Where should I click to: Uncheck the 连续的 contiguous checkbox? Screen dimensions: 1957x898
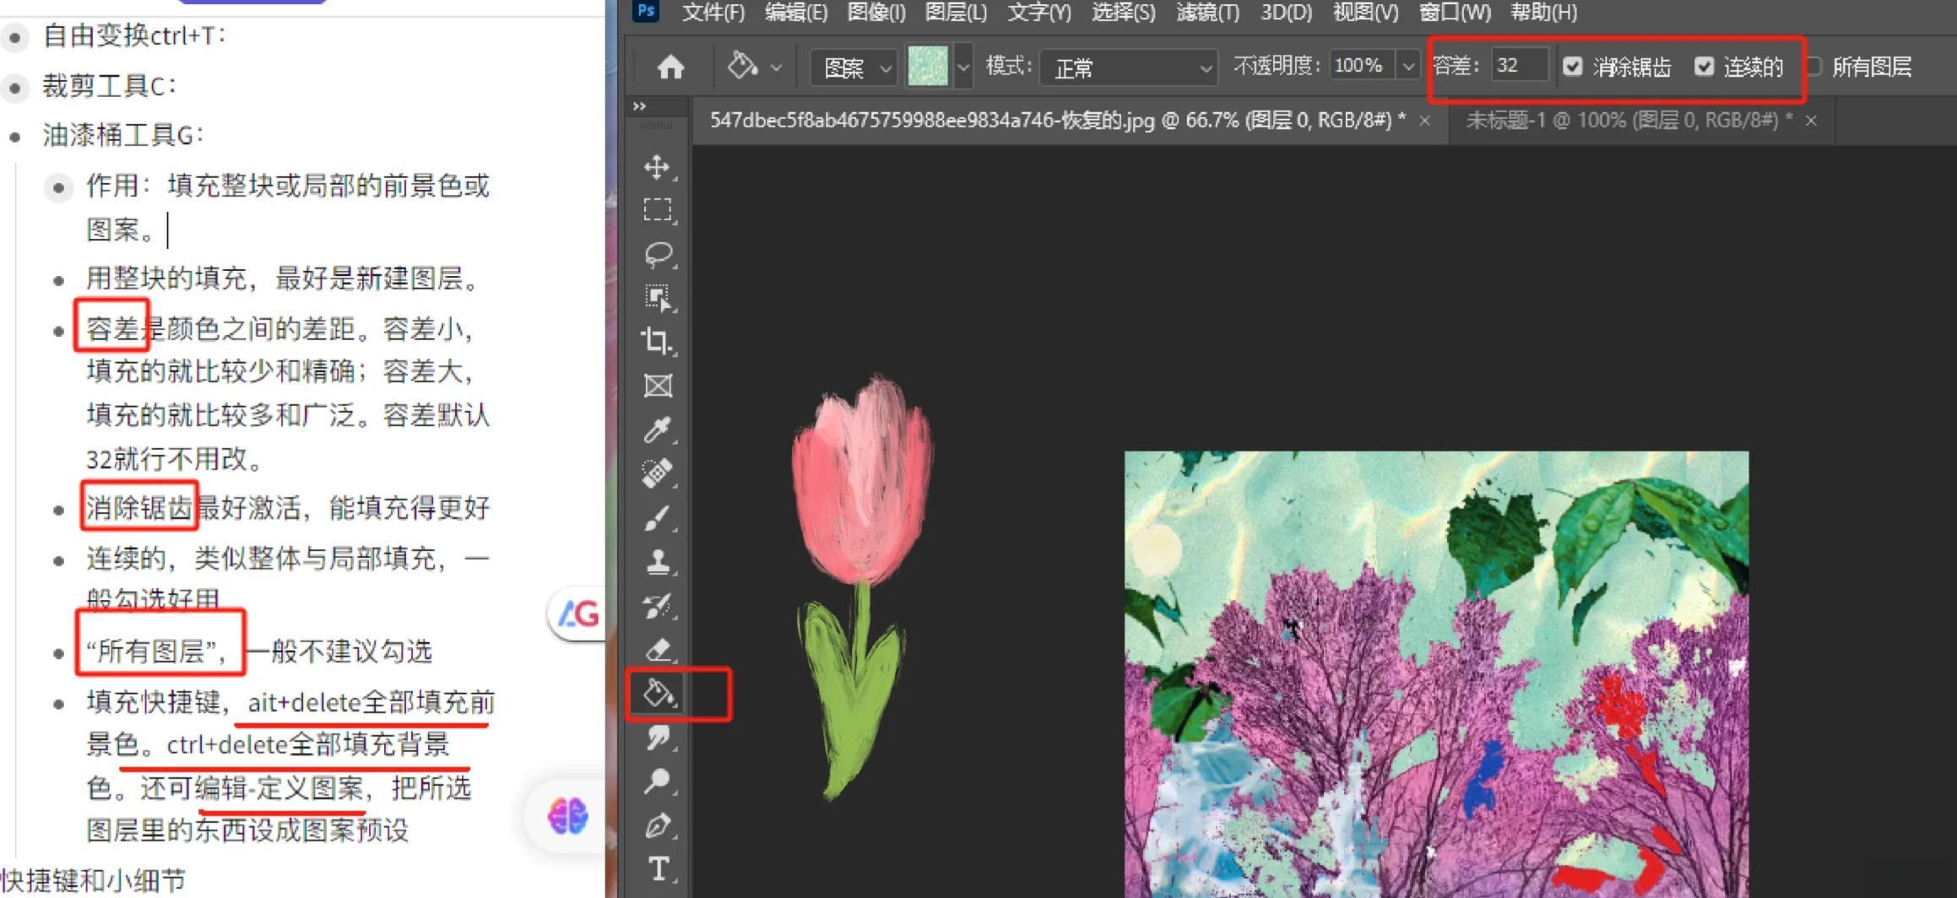(x=1704, y=67)
